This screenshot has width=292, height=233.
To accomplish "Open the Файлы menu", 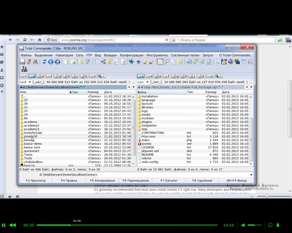I will click(x=26, y=55).
